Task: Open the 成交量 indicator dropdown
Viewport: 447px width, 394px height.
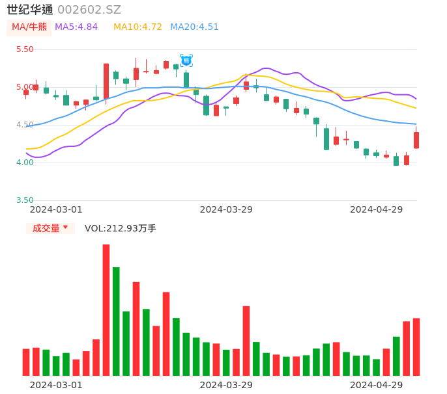Action: tap(50, 228)
